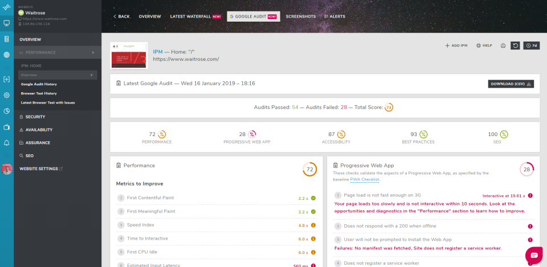Select the Google Audit tab
The width and height of the screenshot is (547, 267).
[x=253, y=17]
